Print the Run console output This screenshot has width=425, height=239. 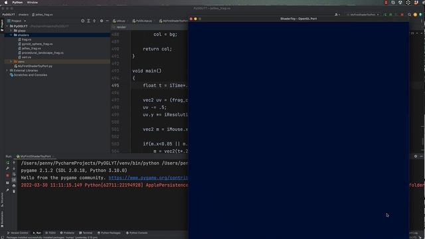(x=14, y=186)
